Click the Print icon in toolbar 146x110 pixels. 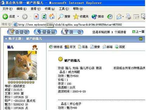[128, 17]
